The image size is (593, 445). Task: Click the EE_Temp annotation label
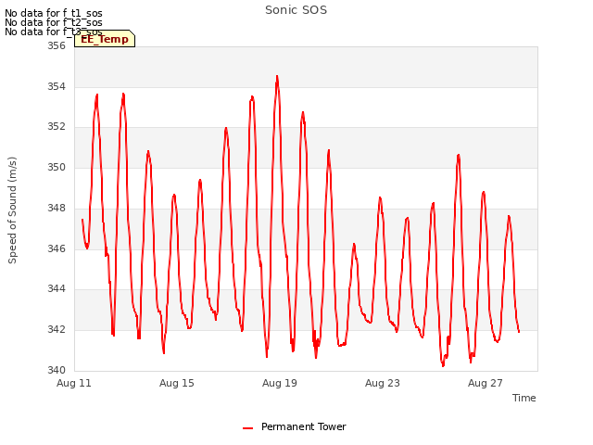tap(105, 39)
